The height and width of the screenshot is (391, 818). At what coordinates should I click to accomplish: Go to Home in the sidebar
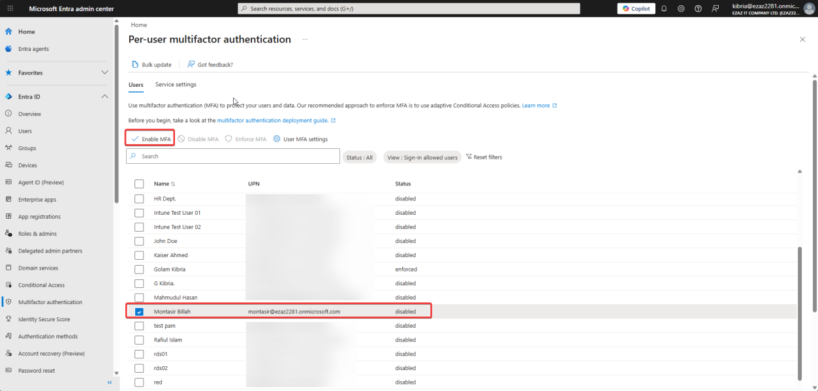[27, 31]
